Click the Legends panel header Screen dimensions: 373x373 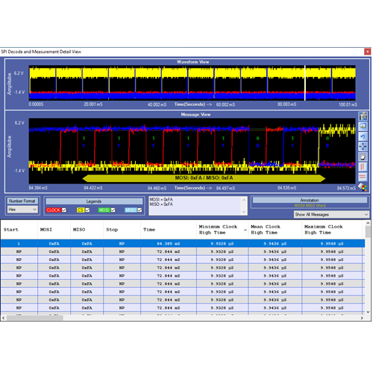[94, 201]
